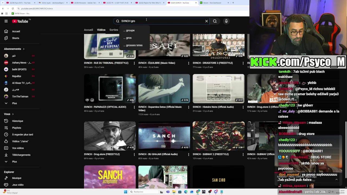Open the Windows Start menu
Screen dimensions: 347x195
[x=126, y=192]
